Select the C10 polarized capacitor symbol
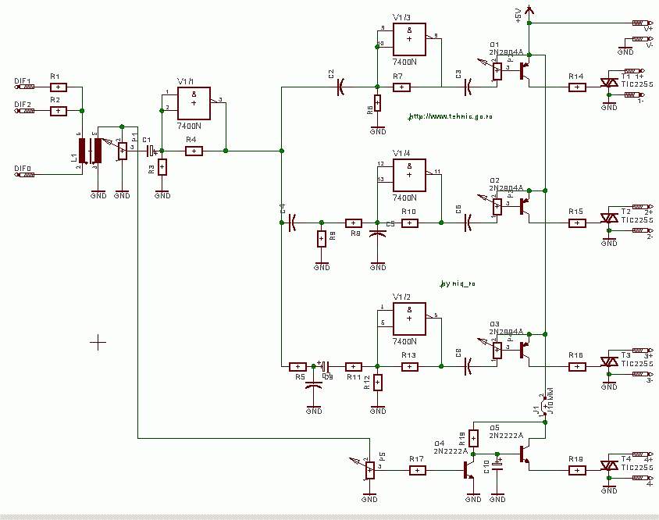Image resolution: width=659 pixels, height=520 pixels. pos(497,468)
